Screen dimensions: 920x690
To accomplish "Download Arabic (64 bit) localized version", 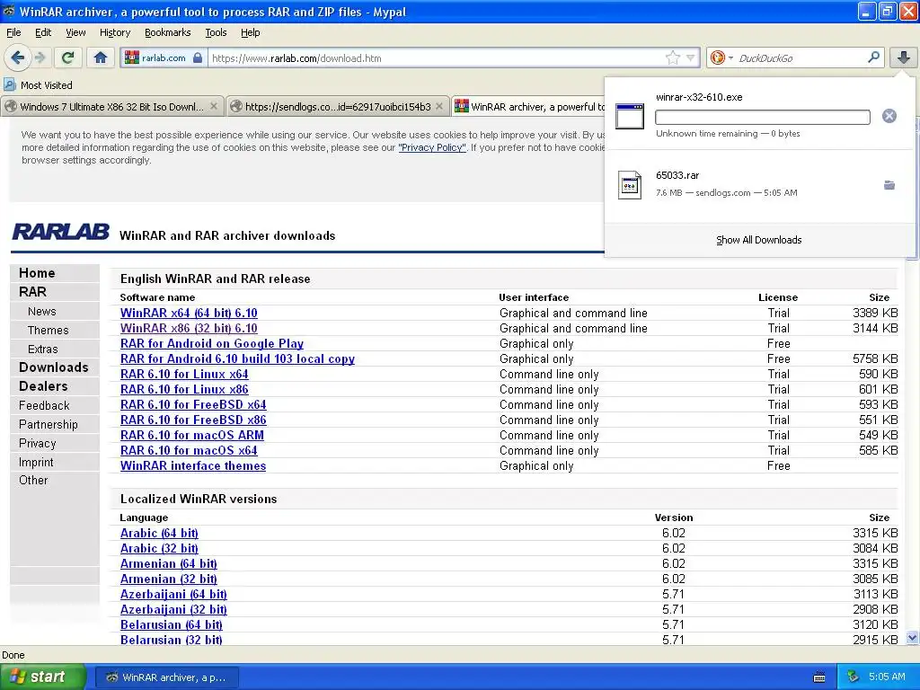I will [x=159, y=533].
